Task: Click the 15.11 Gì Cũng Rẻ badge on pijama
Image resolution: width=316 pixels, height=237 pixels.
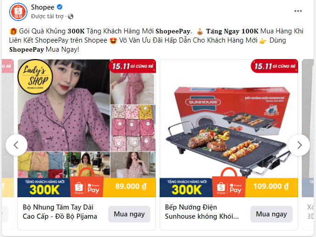Action: 132,66
